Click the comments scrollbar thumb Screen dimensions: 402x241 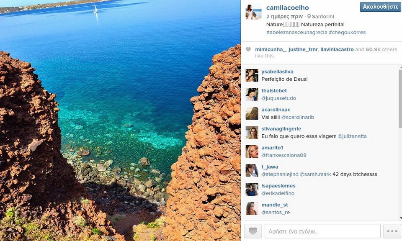tap(400, 99)
